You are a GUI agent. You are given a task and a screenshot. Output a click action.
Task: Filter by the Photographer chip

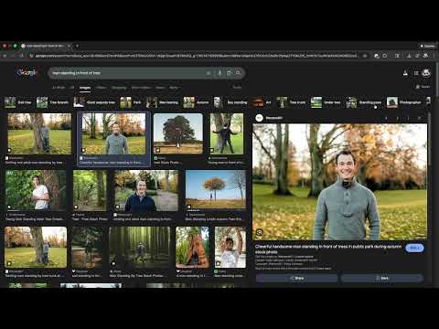[404, 102]
